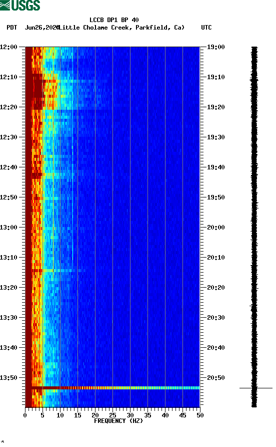Click the '19:40' UTC time label
The height and width of the screenshot is (447, 276).
(215, 167)
